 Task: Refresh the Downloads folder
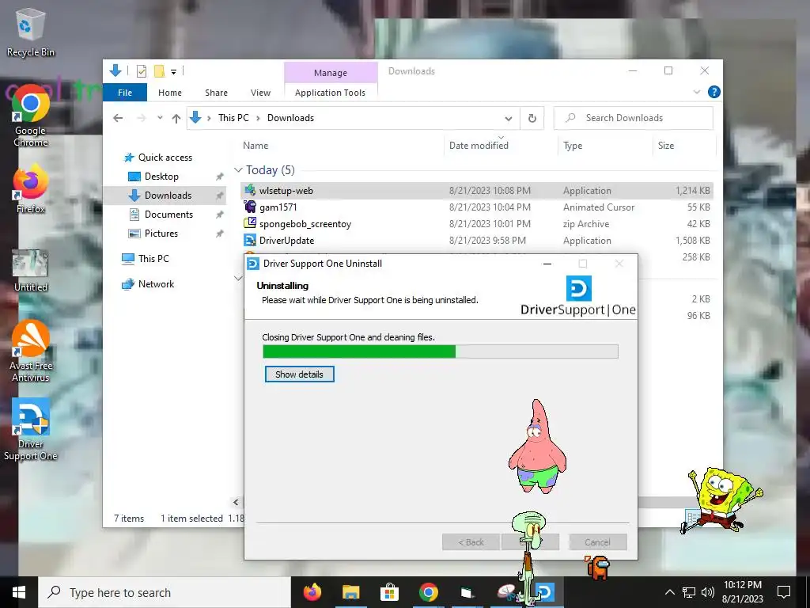(x=532, y=119)
